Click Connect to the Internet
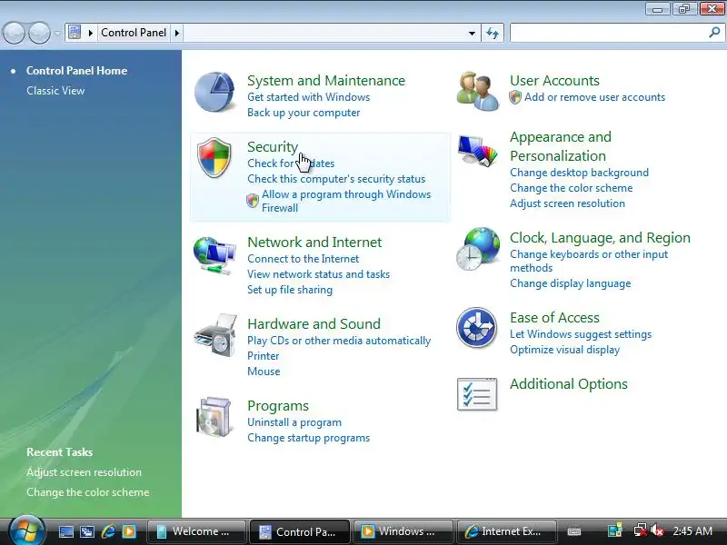Image resolution: width=727 pixels, height=545 pixels. (303, 259)
